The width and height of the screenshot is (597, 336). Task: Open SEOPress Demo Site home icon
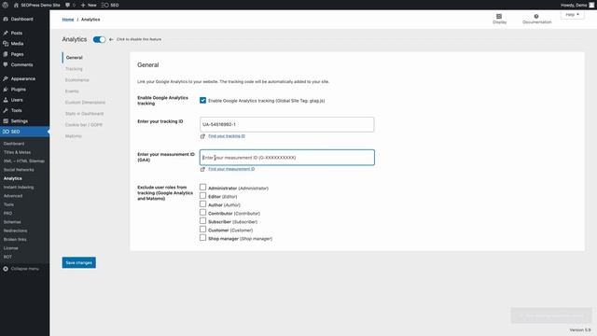click(x=16, y=5)
